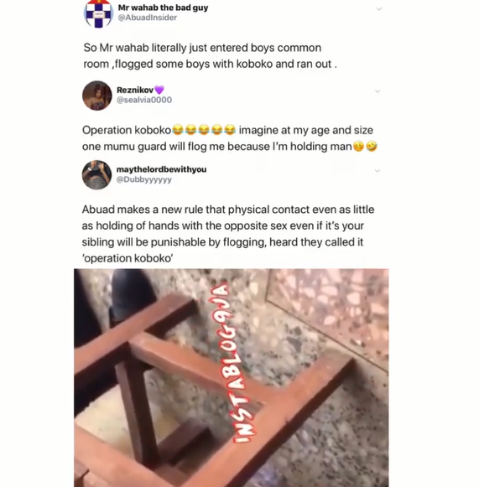Screen dimensions: 479x487
Task: Open the @AbuadInsider handle
Action: [148, 18]
